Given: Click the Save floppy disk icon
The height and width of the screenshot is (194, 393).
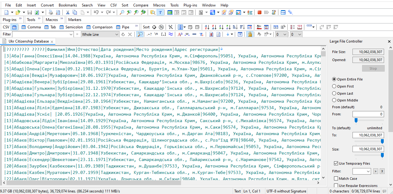Looking at the screenshot, I should [x=30, y=12].
